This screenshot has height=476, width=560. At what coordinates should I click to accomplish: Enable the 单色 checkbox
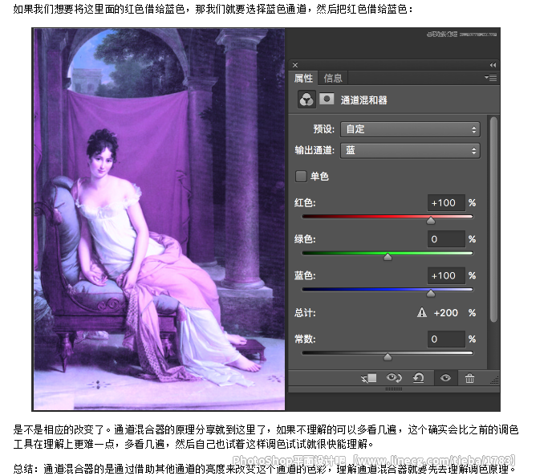click(301, 176)
